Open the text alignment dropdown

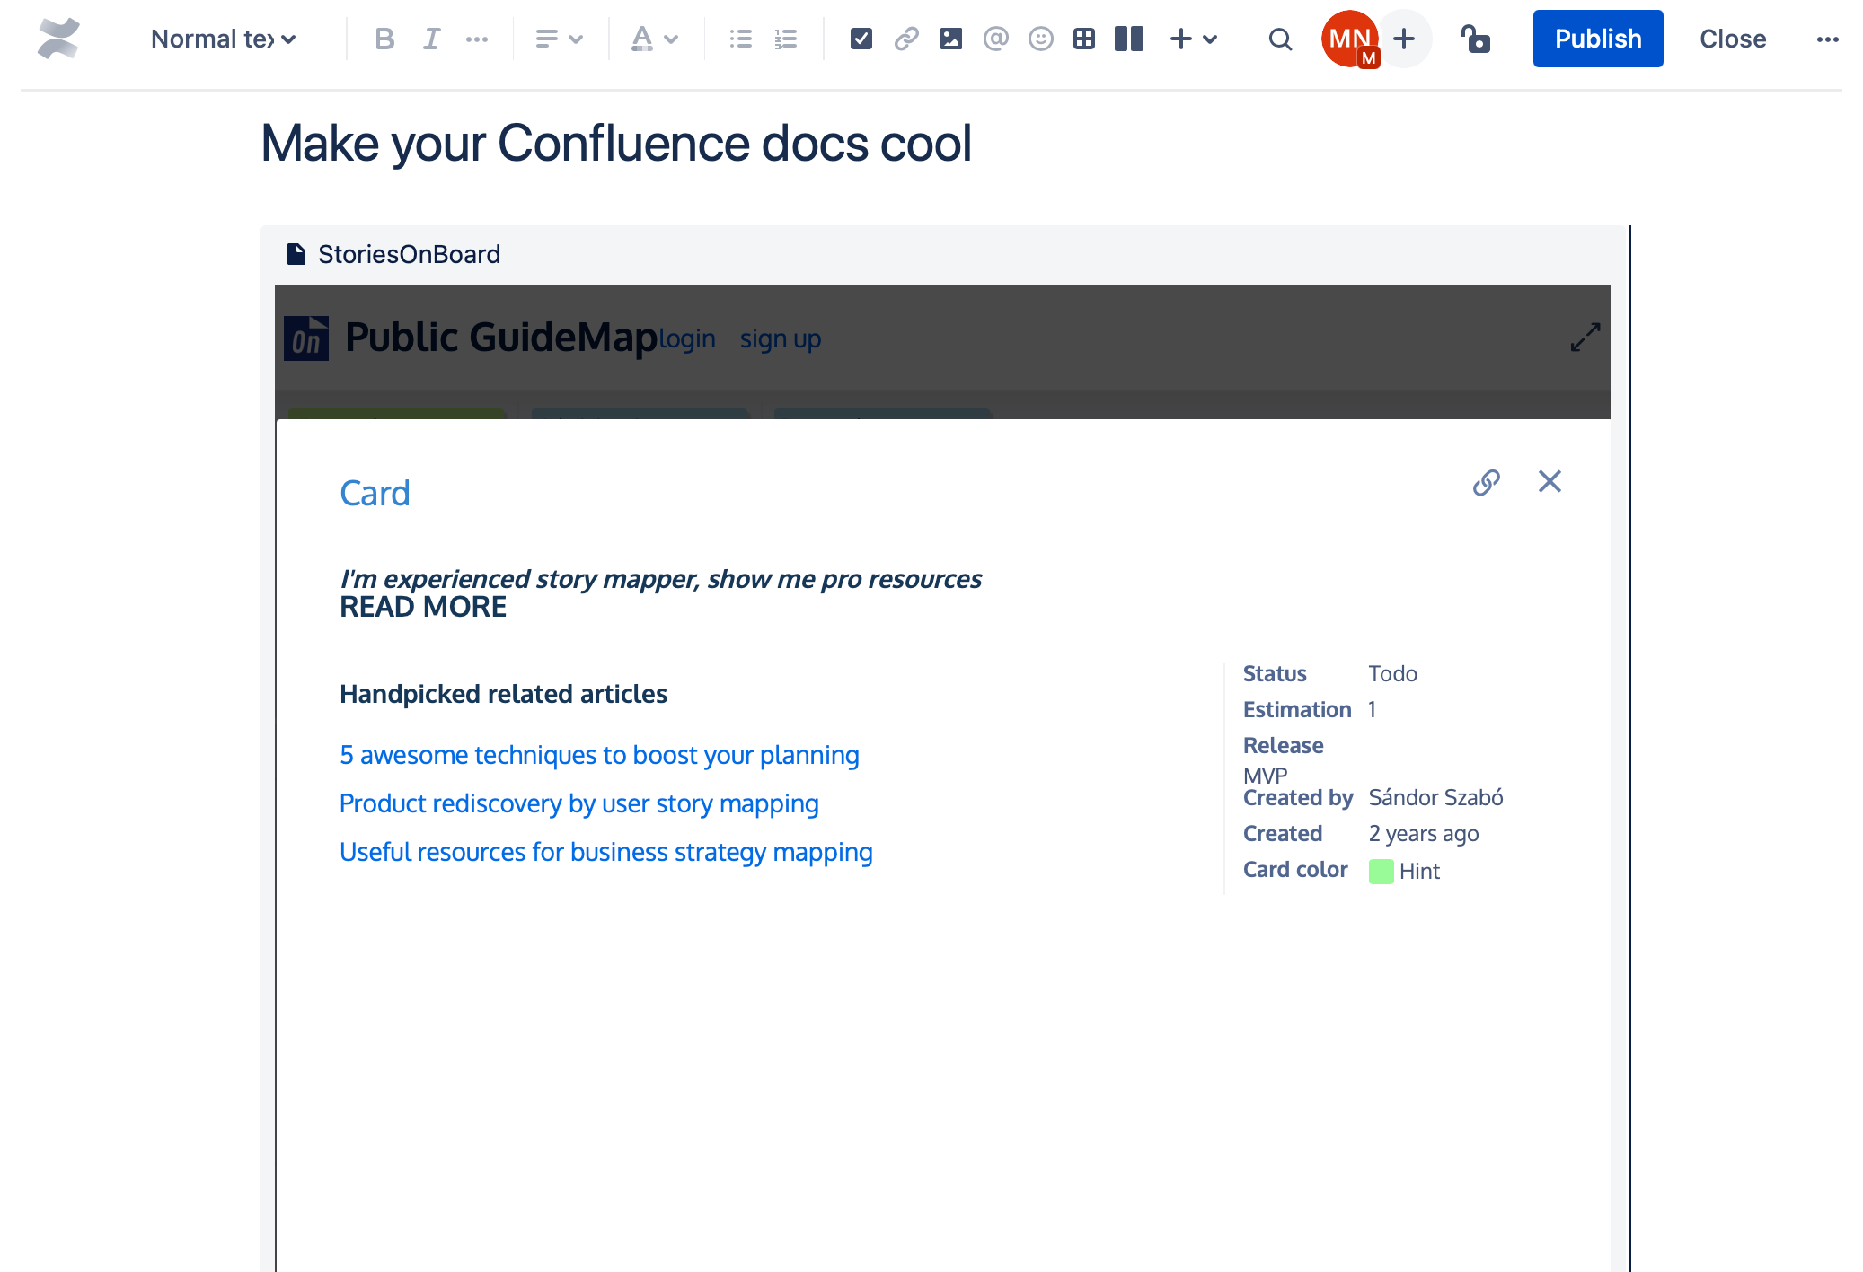tap(559, 39)
